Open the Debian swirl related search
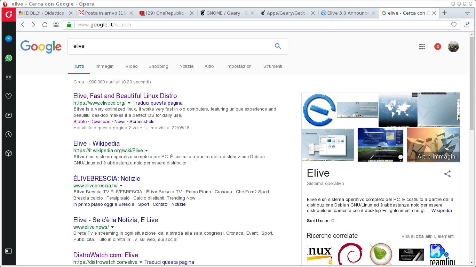Viewport: 476px width, 267px height. (x=350, y=254)
